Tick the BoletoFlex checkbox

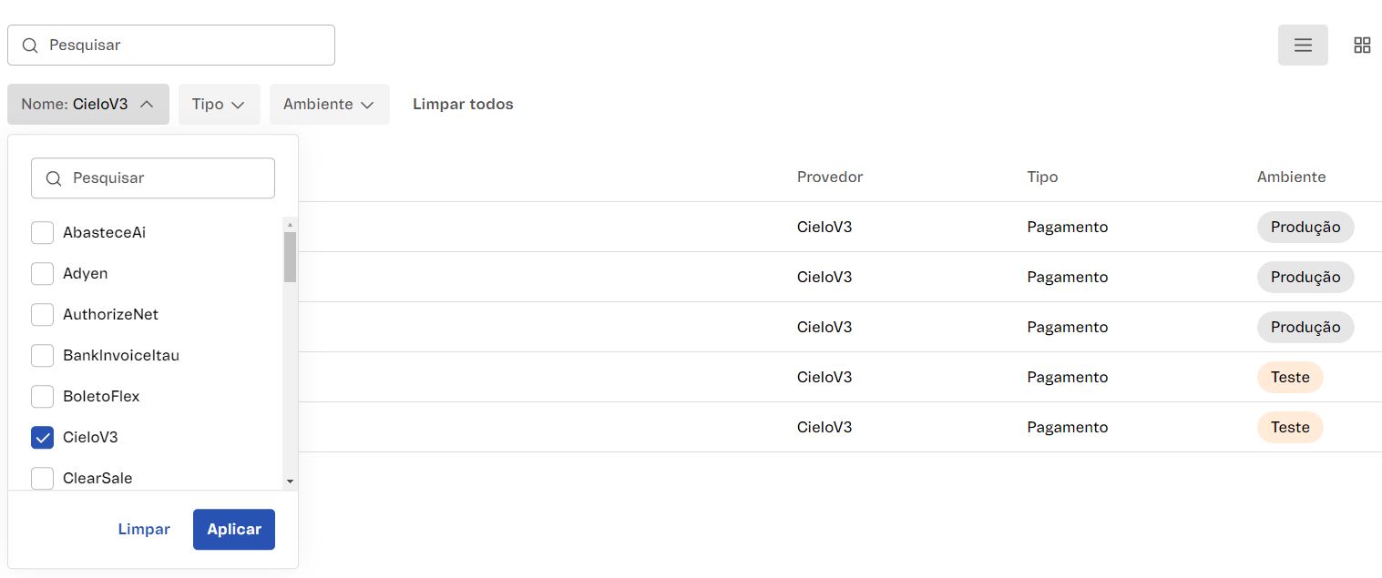[43, 397]
